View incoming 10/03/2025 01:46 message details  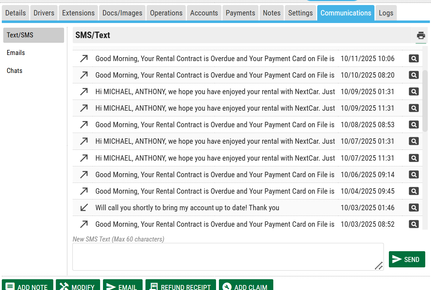click(414, 208)
